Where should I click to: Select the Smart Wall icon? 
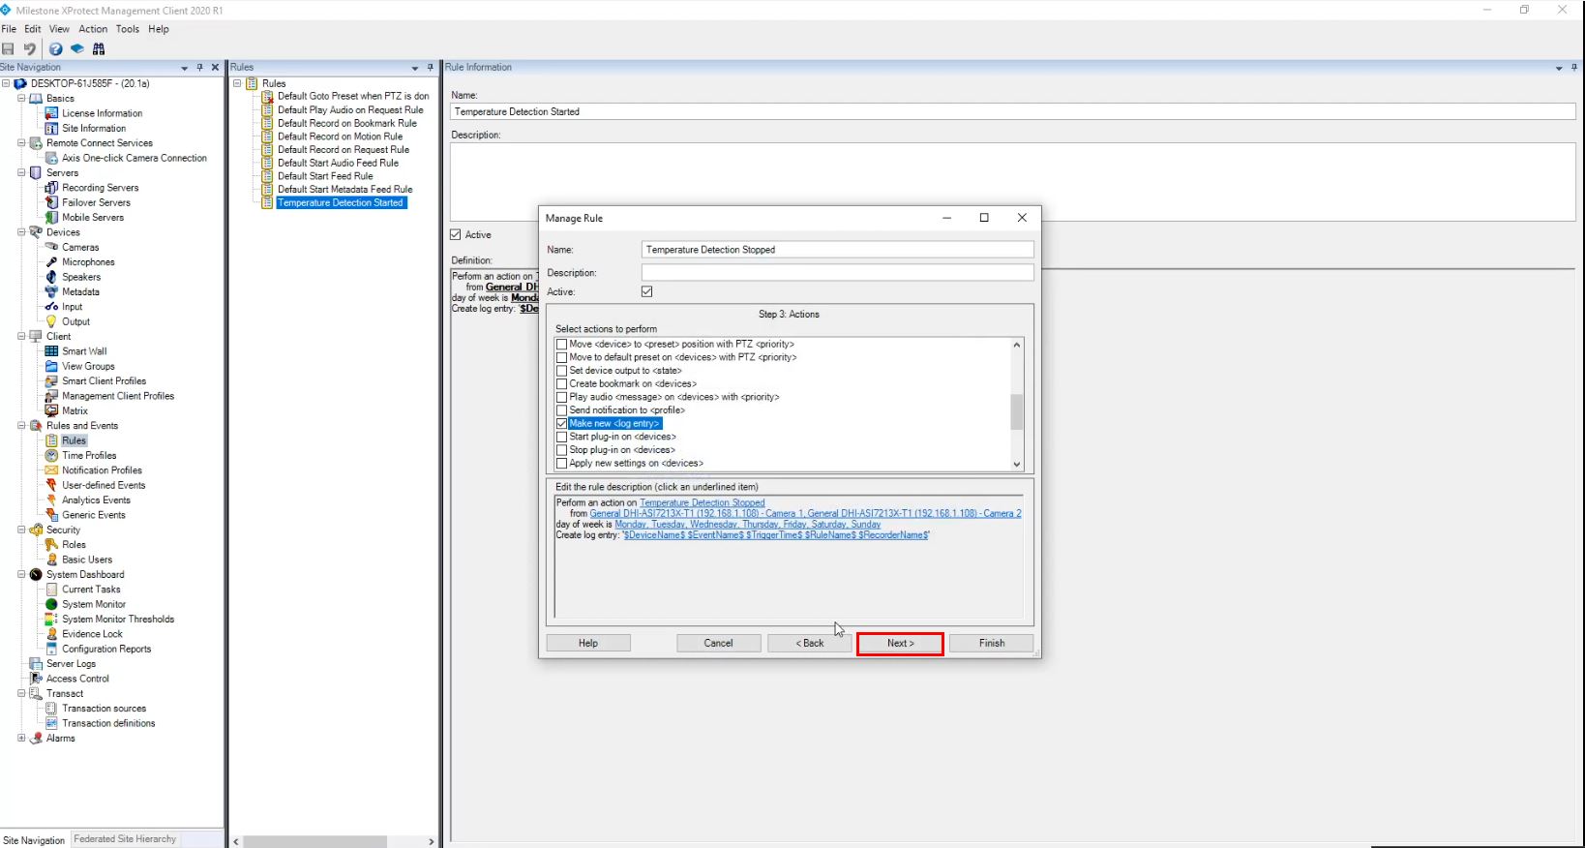(x=52, y=351)
